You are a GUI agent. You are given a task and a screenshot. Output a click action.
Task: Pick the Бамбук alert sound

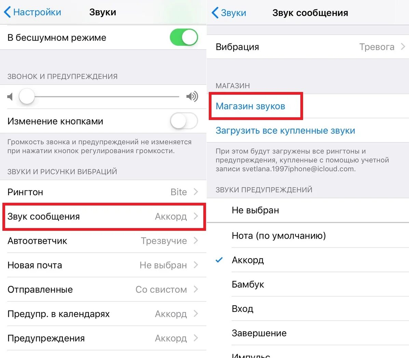point(248,284)
